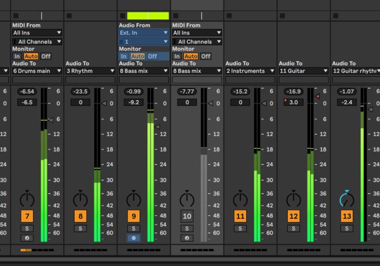
Task: Set track 7 monitor to Auto
Action: click(x=31, y=56)
